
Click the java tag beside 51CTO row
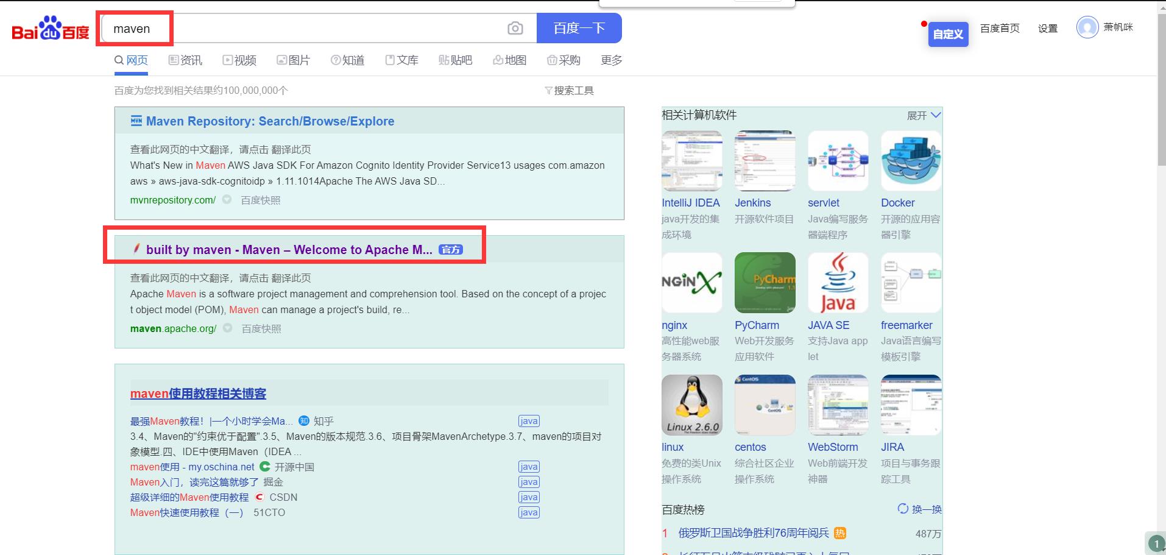tap(529, 512)
